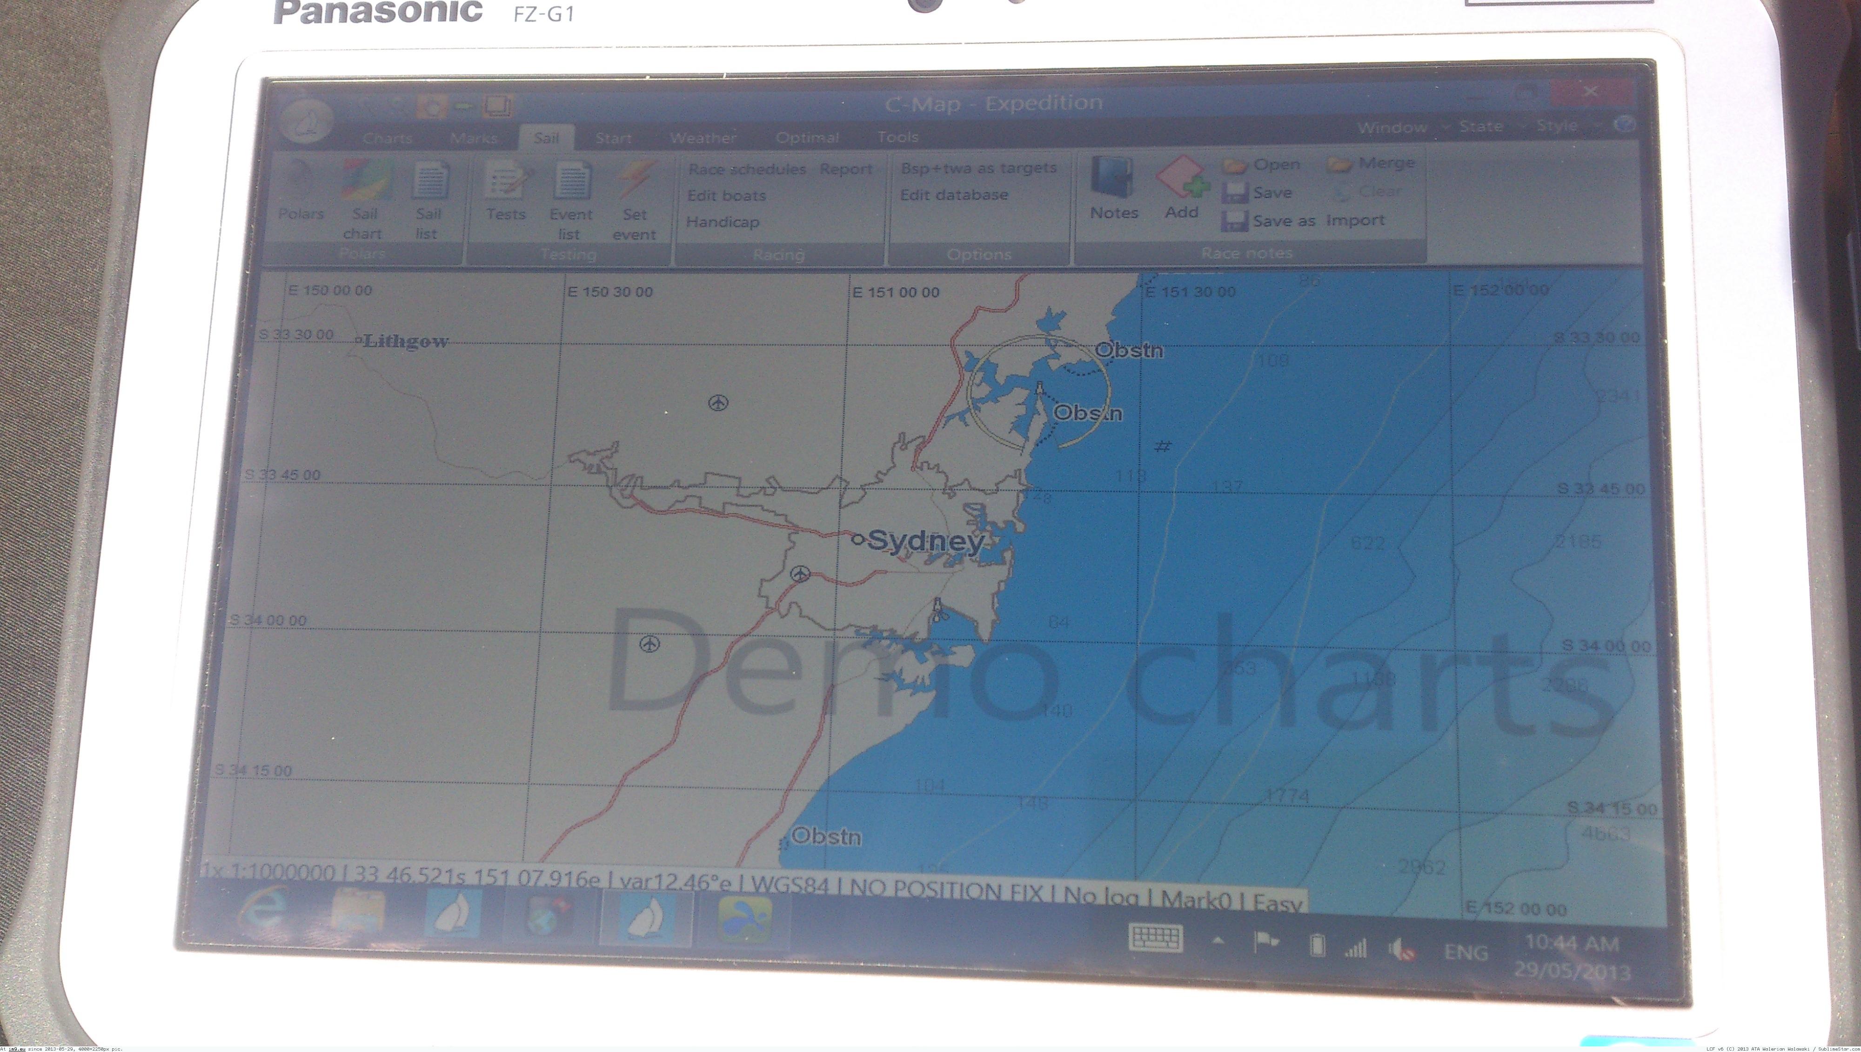Click Race schedules in Racing group
This screenshot has width=1861, height=1052.
click(x=747, y=169)
